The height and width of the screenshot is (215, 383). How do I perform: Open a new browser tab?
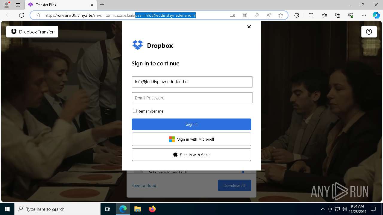point(102,5)
